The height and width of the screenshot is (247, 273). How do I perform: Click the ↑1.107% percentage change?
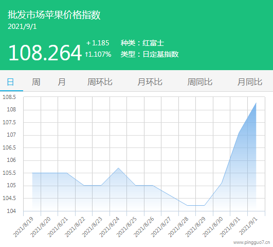[98, 54]
